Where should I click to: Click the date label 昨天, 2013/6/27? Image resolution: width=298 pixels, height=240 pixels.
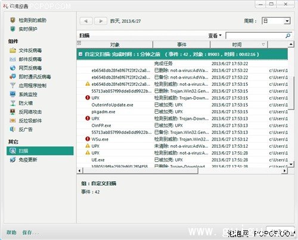click(125, 21)
